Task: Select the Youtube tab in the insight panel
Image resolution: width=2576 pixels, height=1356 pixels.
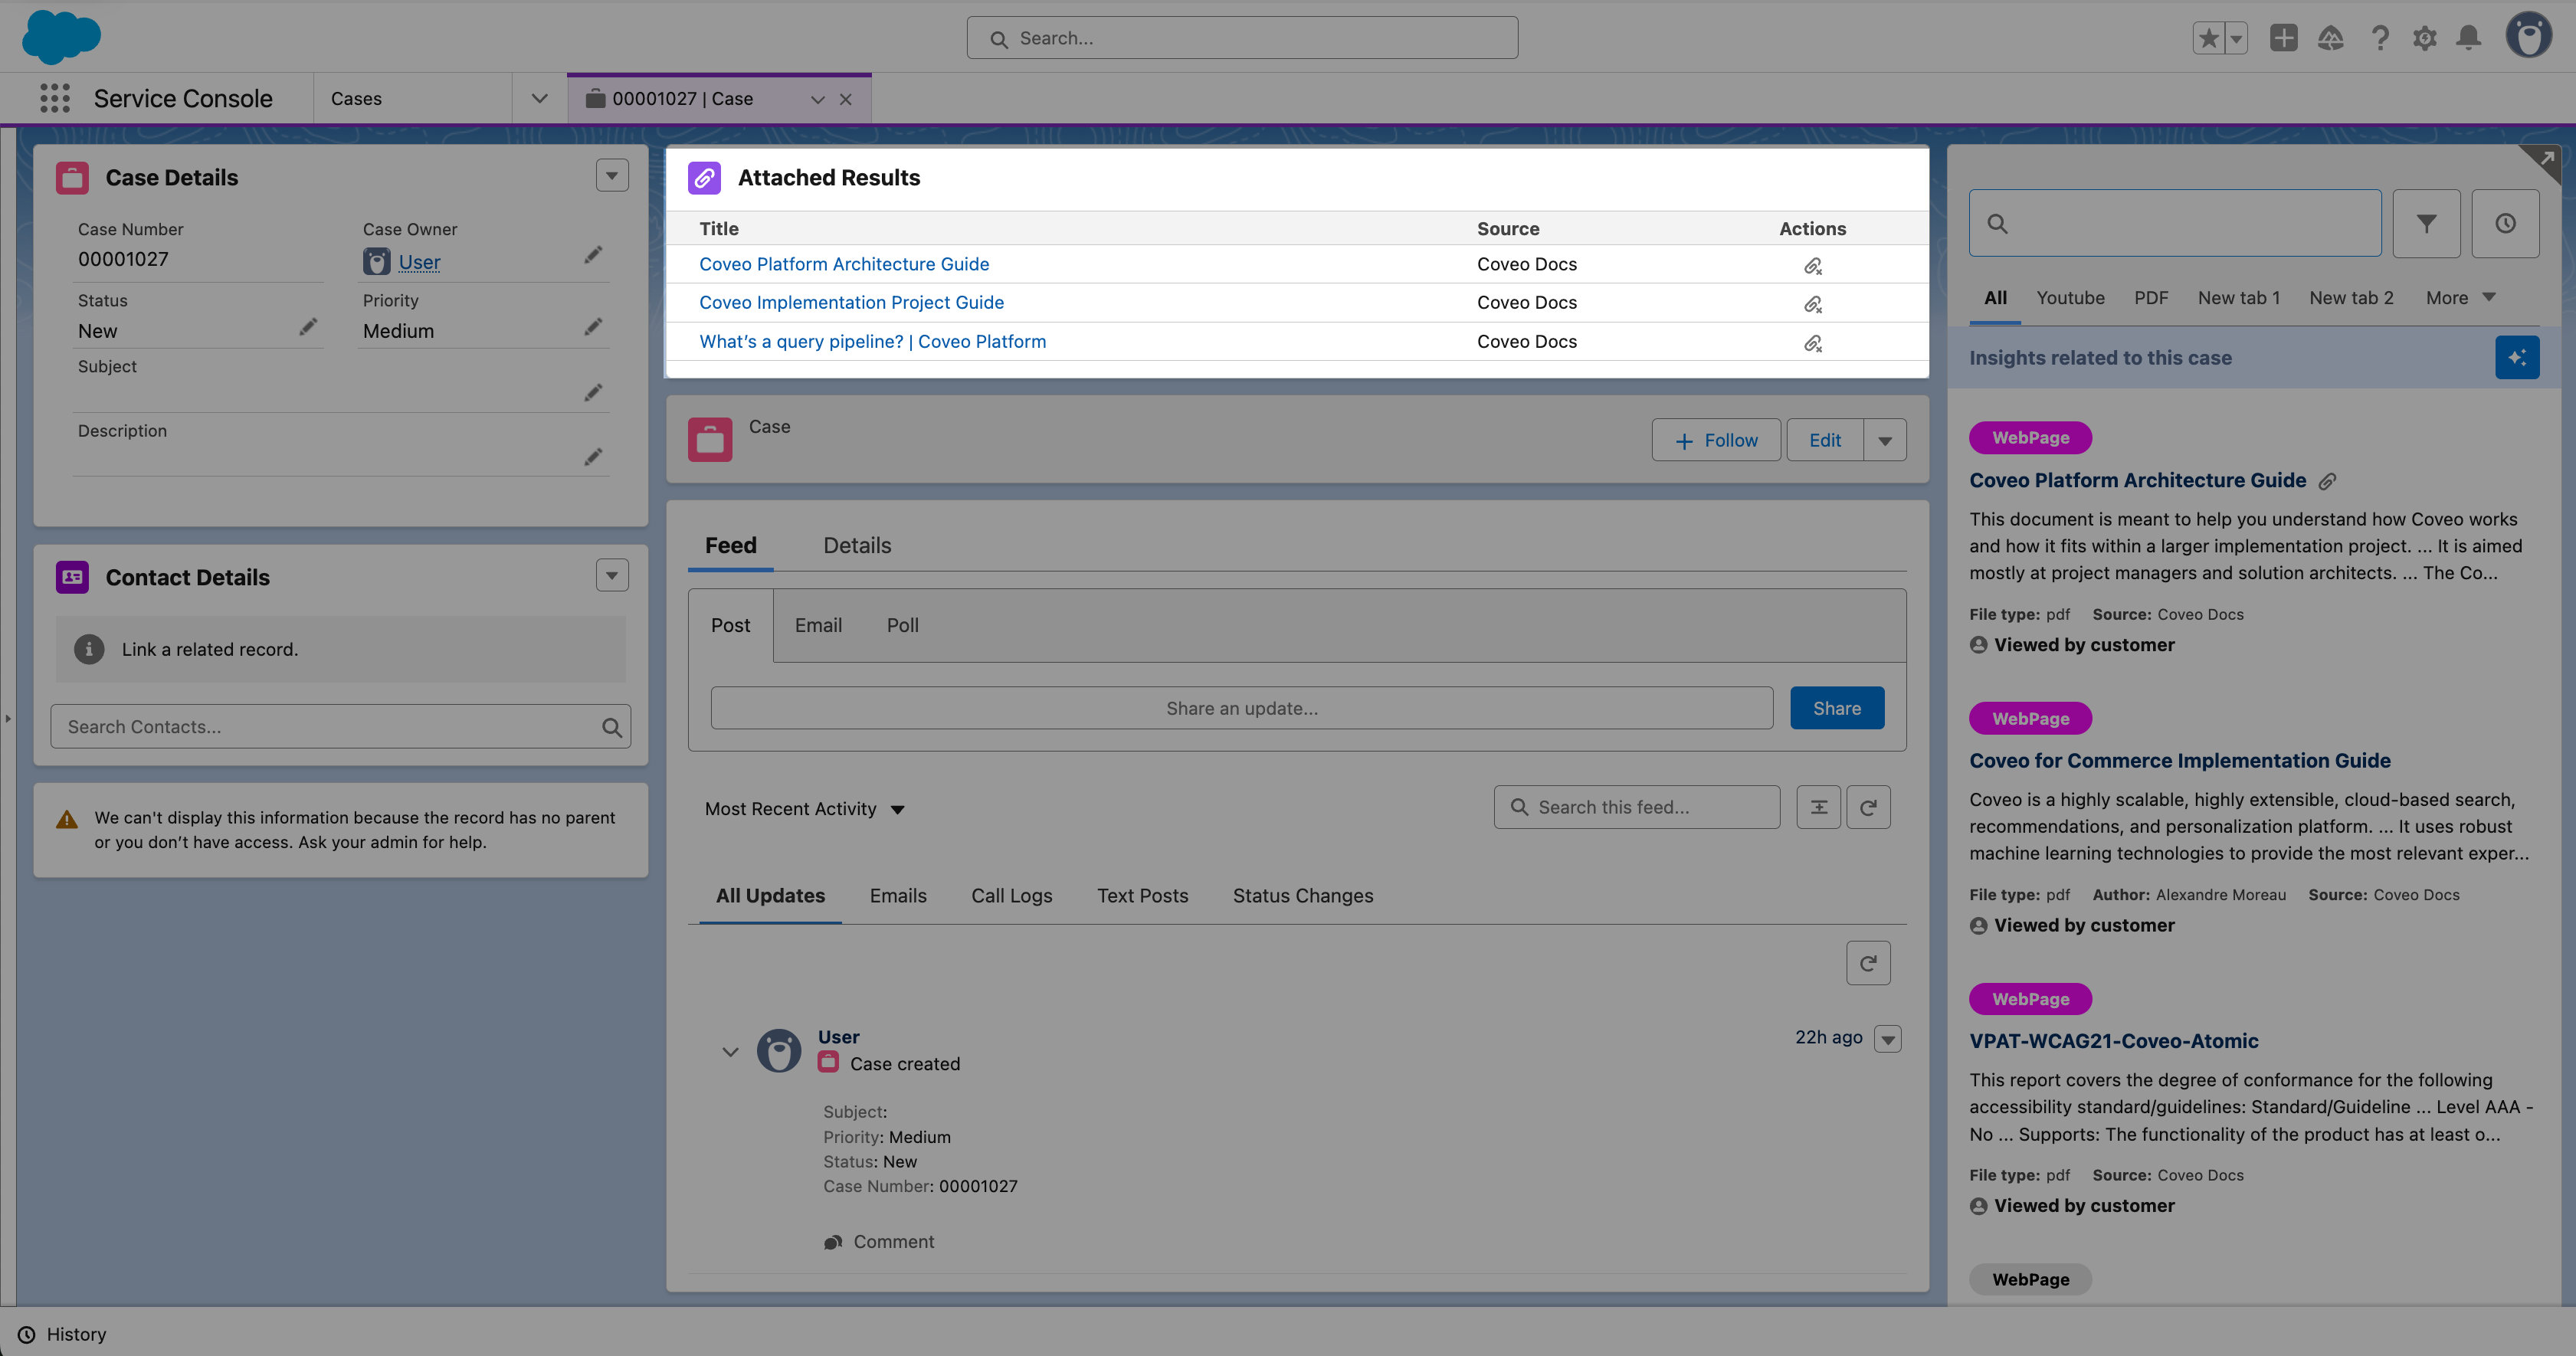Action: pyautogui.click(x=2071, y=297)
